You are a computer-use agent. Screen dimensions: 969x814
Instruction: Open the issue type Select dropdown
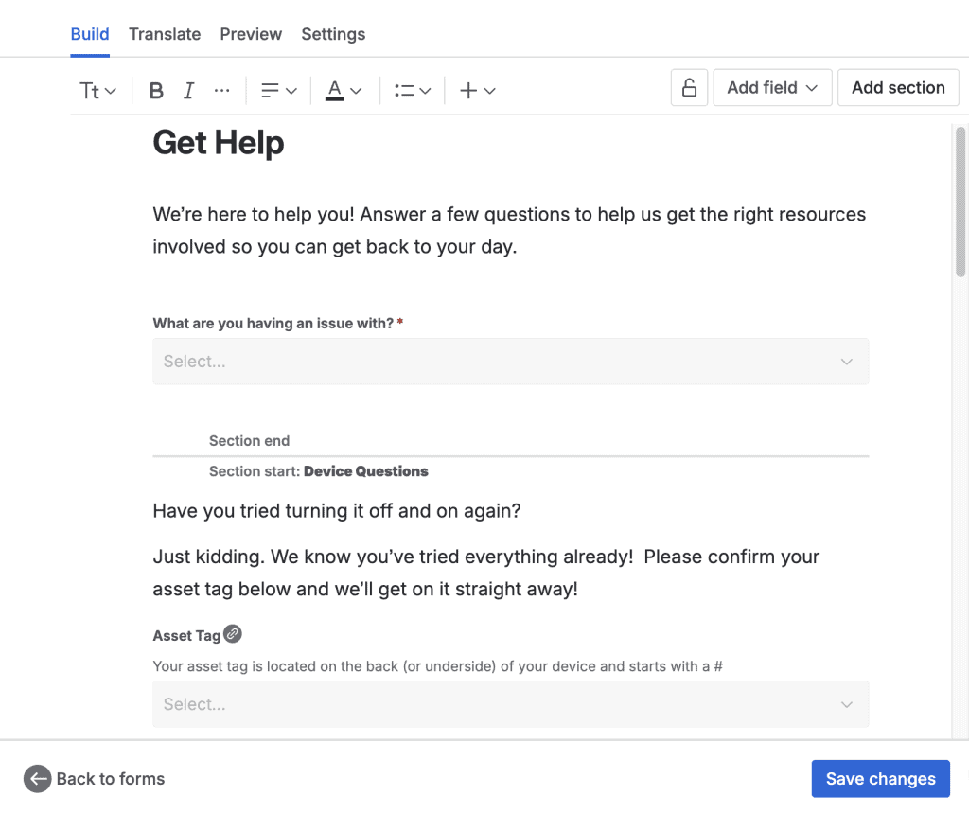point(510,362)
